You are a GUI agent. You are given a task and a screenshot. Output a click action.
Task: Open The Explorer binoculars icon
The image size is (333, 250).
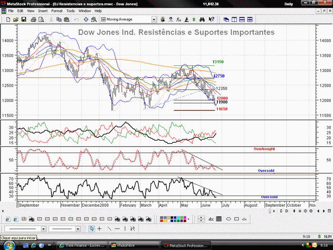pos(202,20)
